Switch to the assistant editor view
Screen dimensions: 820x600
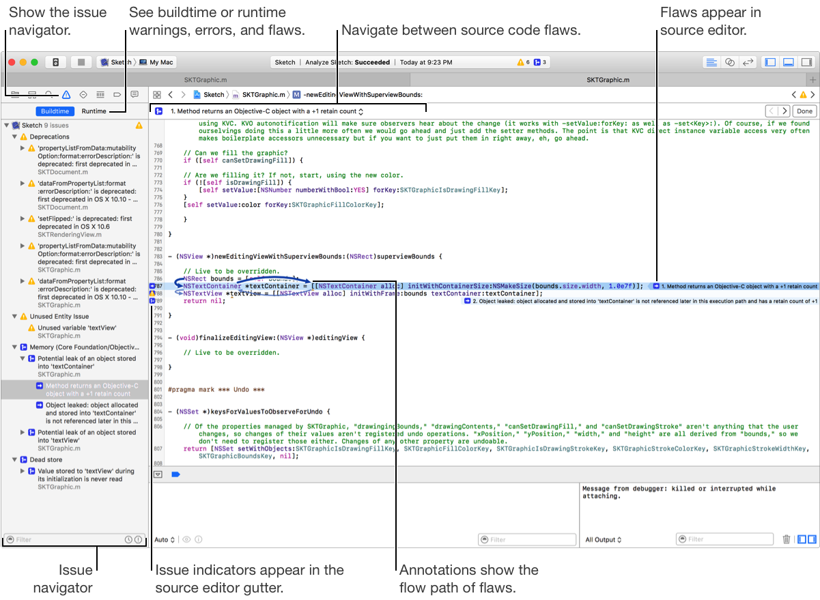(x=729, y=62)
